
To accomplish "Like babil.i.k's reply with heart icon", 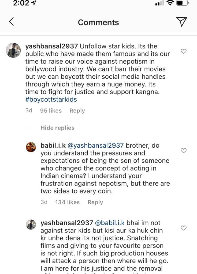I will [184, 151].
